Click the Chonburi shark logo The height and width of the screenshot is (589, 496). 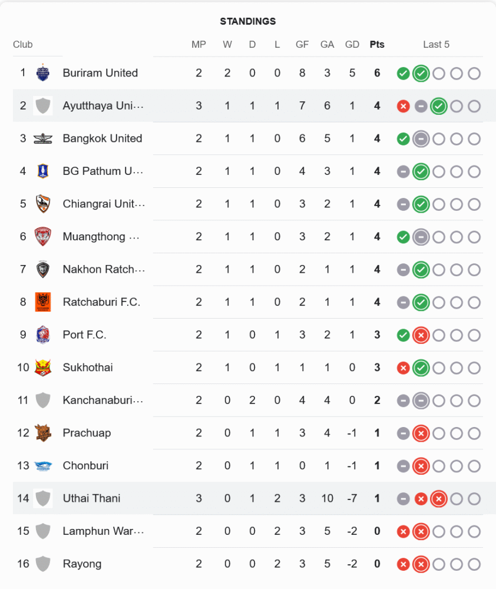pos(42,465)
